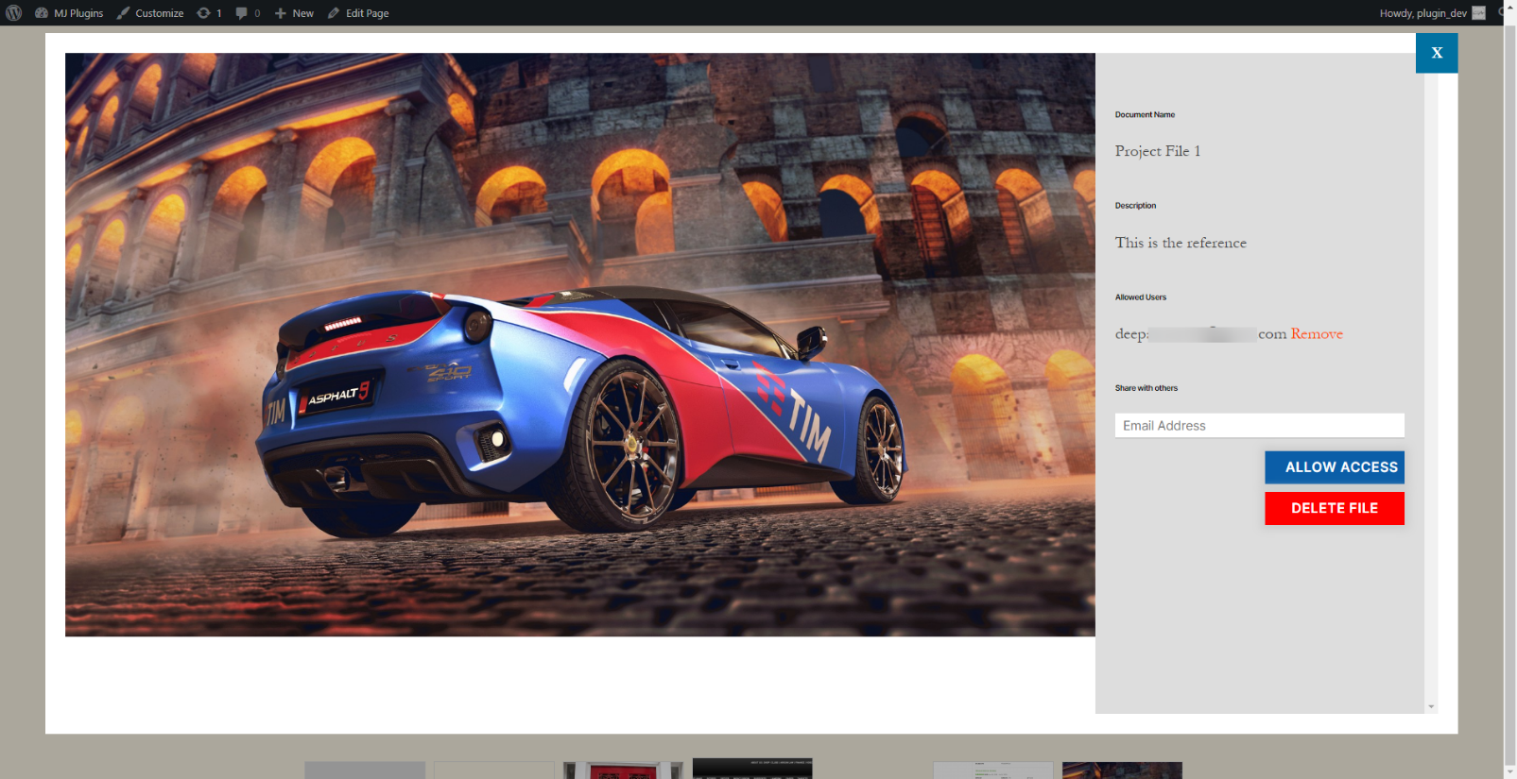1517x779 pixels.
Task: Close the modal with the X button
Action: click(x=1437, y=53)
